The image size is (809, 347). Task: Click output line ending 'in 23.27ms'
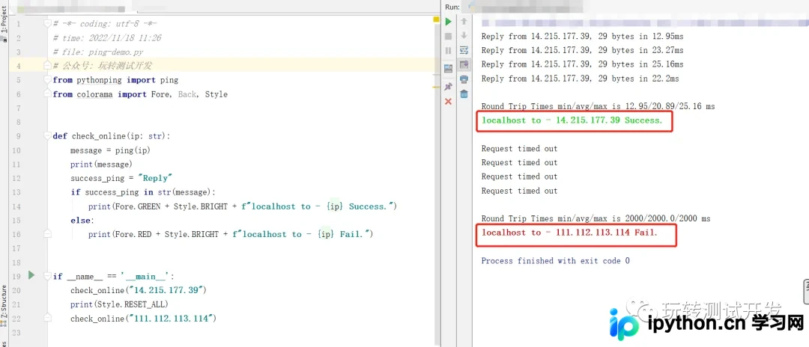[582, 50]
